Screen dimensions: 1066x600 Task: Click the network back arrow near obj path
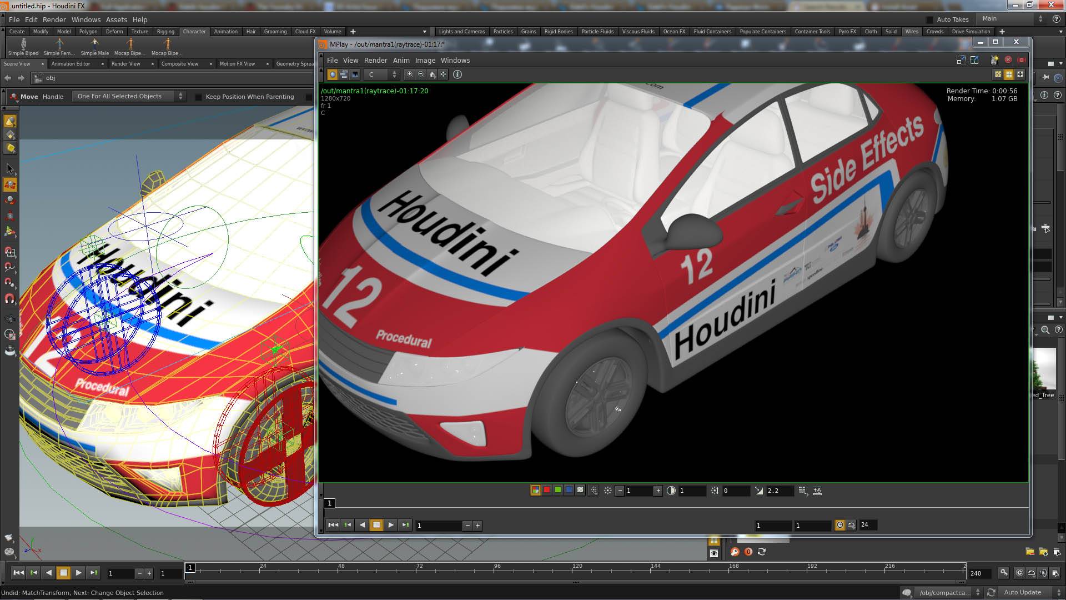click(8, 78)
